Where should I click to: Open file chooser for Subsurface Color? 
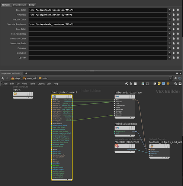[174, 39]
